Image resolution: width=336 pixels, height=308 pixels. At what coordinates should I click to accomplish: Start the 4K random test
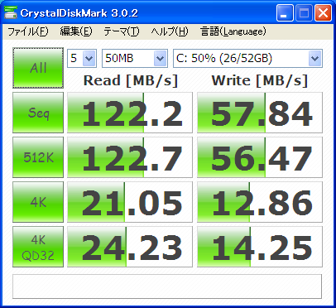(38, 202)
